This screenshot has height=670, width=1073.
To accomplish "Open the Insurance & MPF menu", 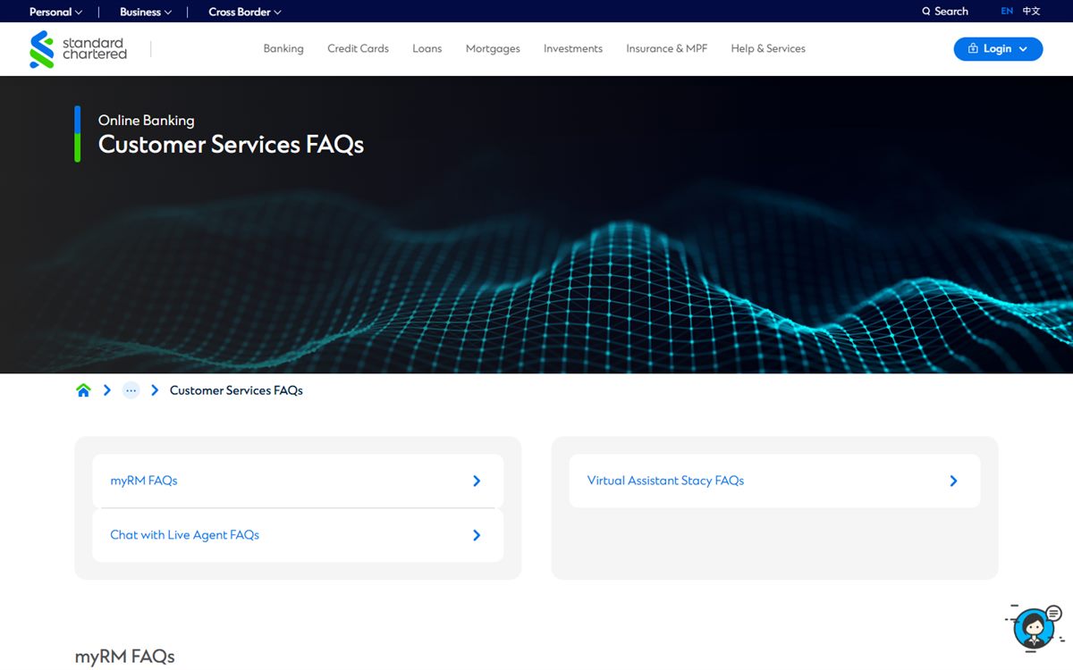I will [667, 49].
